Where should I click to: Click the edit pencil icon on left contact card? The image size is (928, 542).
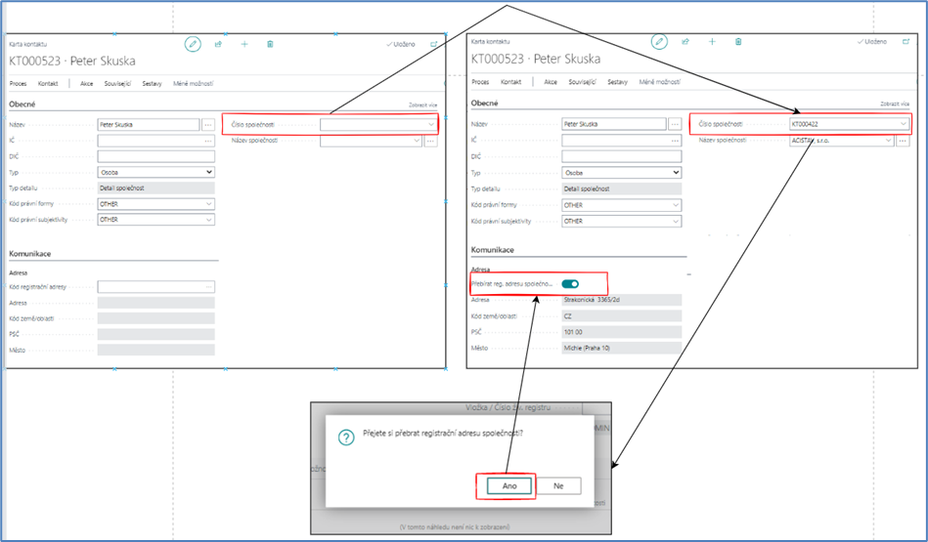pos(194,44)
